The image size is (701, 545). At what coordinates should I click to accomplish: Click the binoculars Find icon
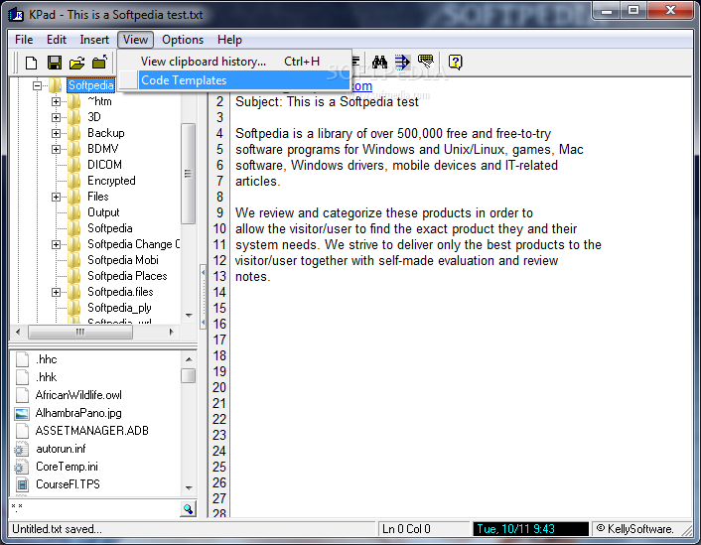tap(379, 62)
